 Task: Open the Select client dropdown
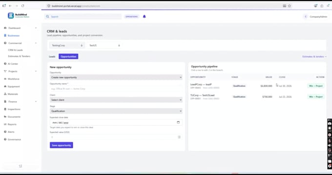click(116, 100)
